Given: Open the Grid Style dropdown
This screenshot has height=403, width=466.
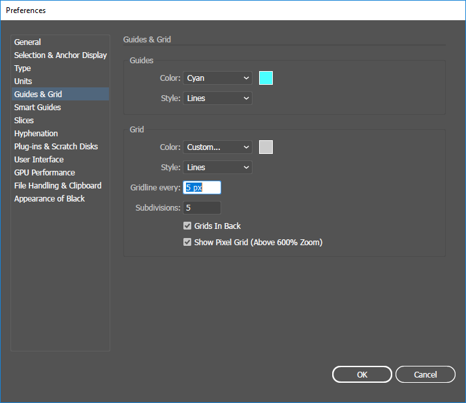Looking at the screenshot, I should pos(217,168).
